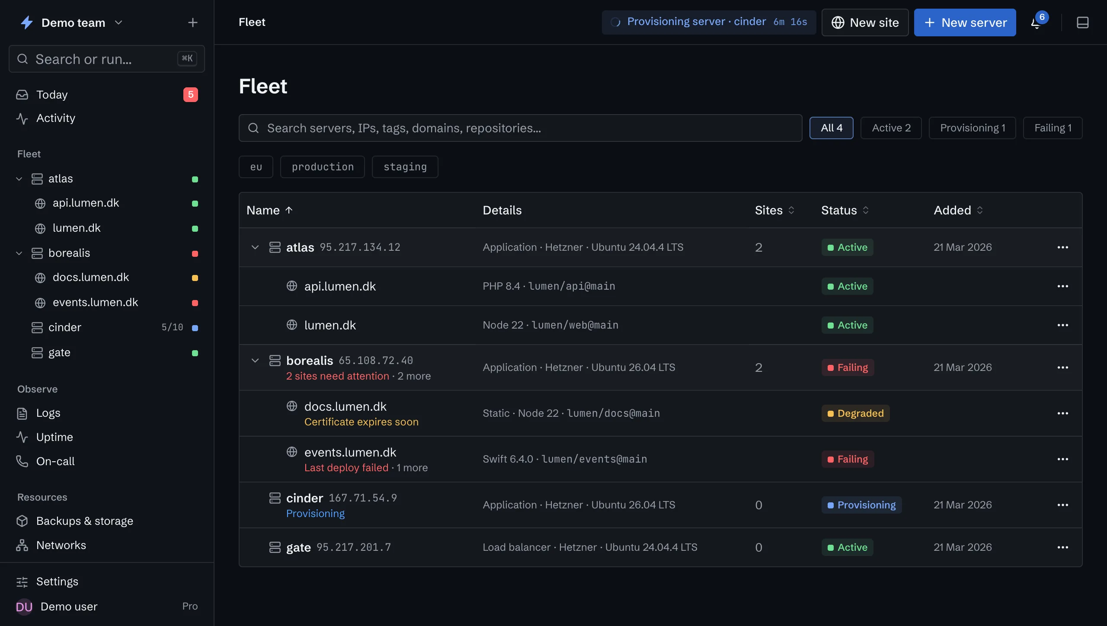The height and width of the screenshot is (626, 1107).
Task: Click the New server button
Action: [x=965, y=22]
